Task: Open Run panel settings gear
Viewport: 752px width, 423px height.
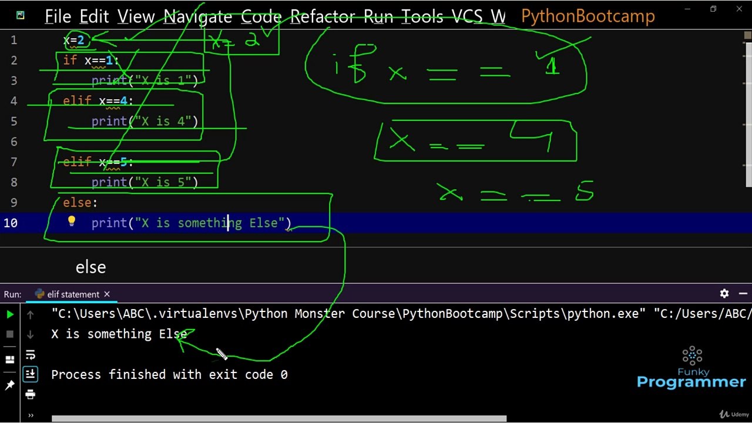Action: point(724,294)
